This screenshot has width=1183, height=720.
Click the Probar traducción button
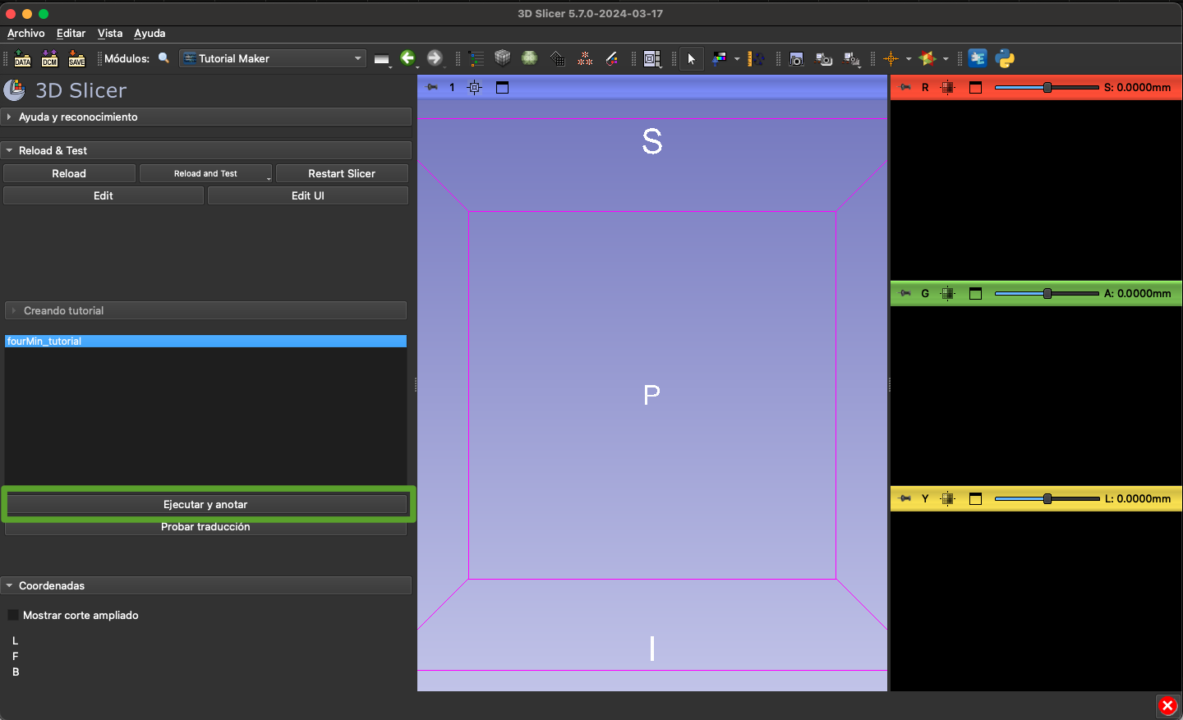click(x=205, y=527)
